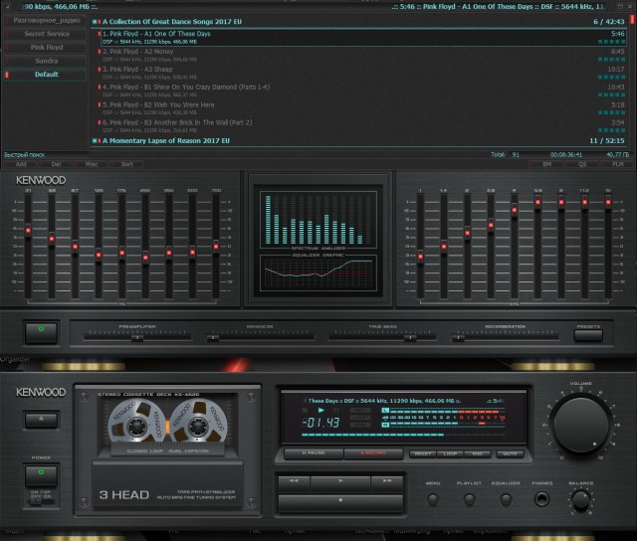Open the Del menu in playlist

tap(56, 164)
